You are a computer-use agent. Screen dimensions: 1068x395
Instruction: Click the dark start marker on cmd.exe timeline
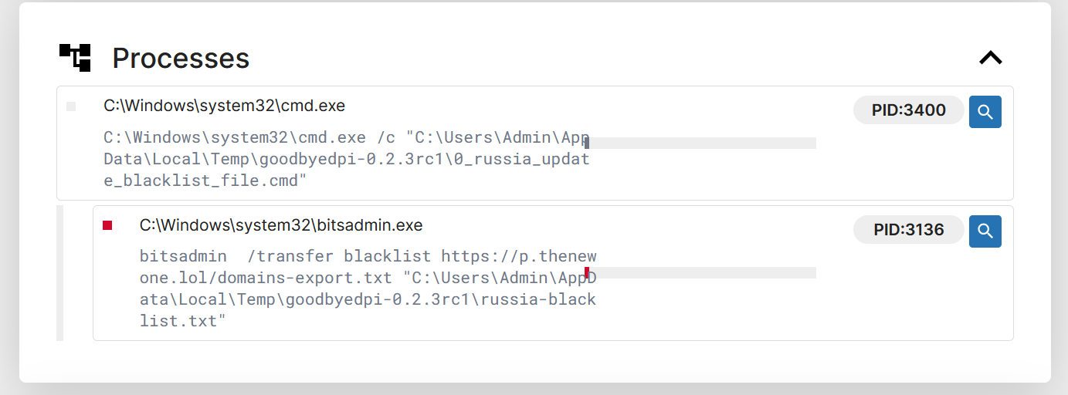[587, 143]
